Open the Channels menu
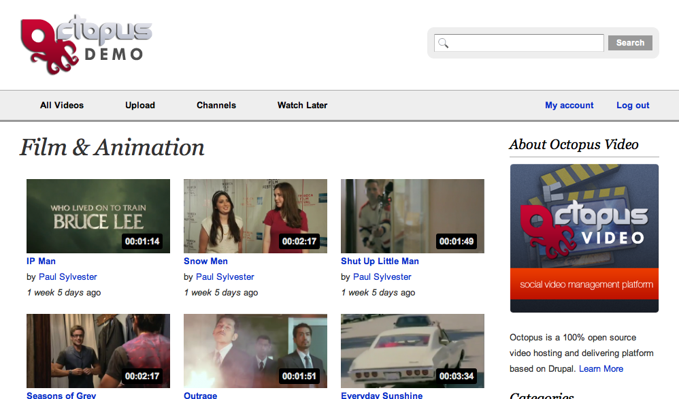The width and height of the screenshot is (679, 399). pyautogui.click(x=216, y=106)
